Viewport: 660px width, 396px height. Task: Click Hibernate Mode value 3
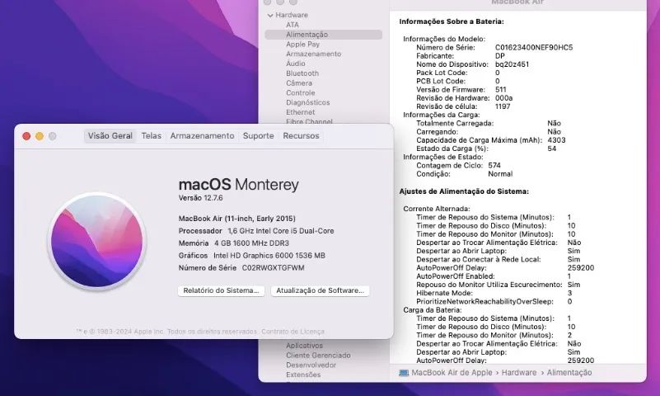click(x=569, y=293)
